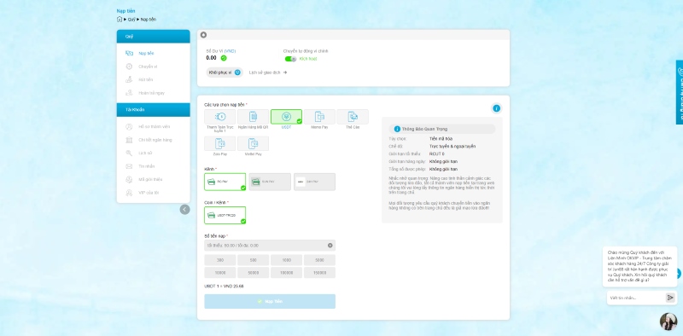Select the USDT deposit option icon
Image resolution: width=683 pixels, height=336 pixels.
click(286, 117)
